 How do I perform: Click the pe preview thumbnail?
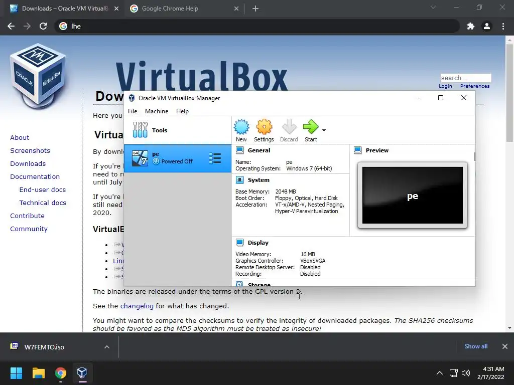pyautogui.click(x=413, y=196)
